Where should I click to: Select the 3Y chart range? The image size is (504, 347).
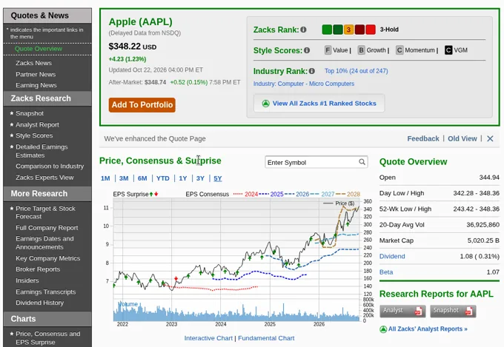pos(200,178)
